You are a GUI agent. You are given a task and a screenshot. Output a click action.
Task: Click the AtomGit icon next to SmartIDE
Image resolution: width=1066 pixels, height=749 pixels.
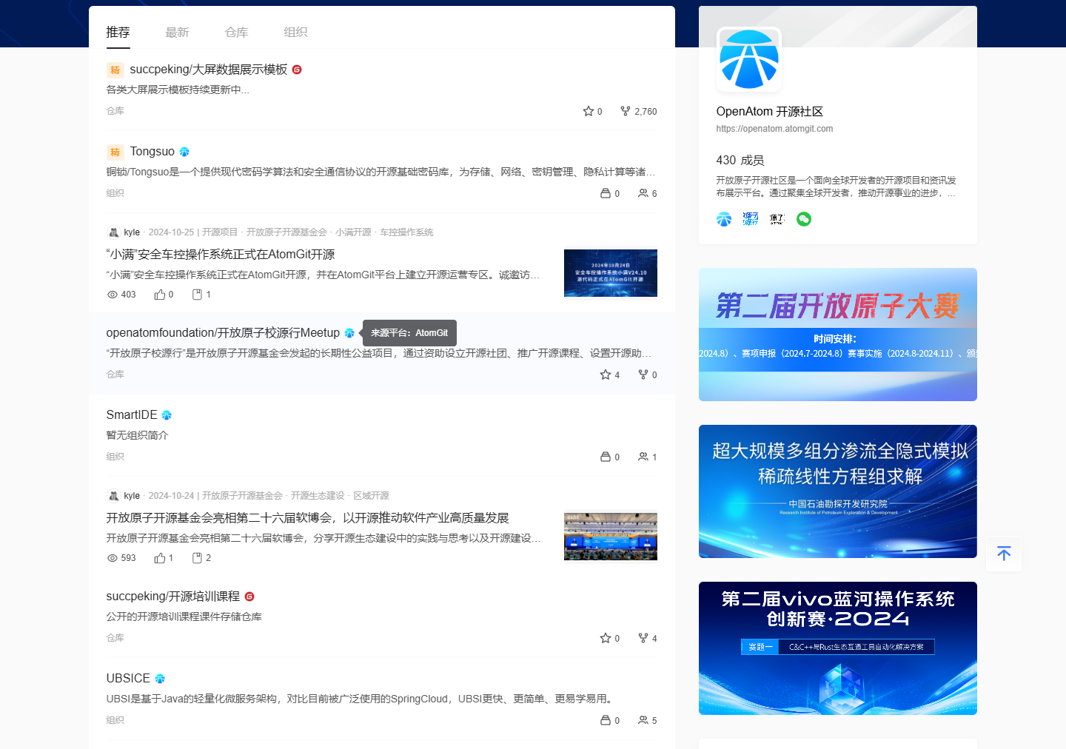[x=167, y=415]
